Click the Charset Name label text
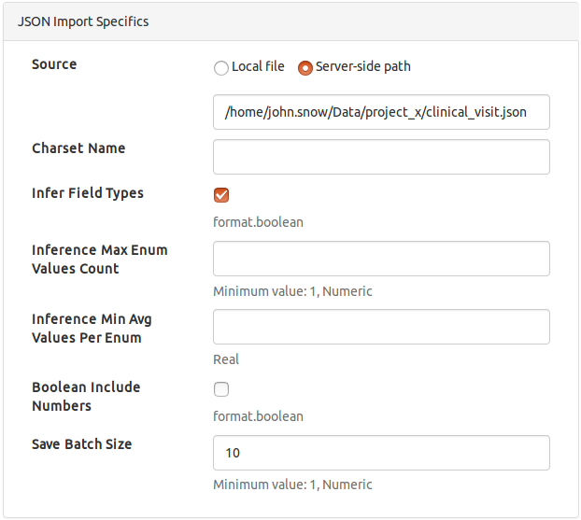581x520 pixels. 78,148
